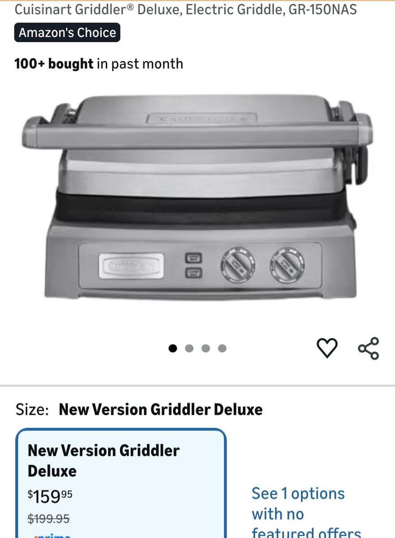Jump to the second carousel image dot
This screenshot has height=538, width=395.
189,348
